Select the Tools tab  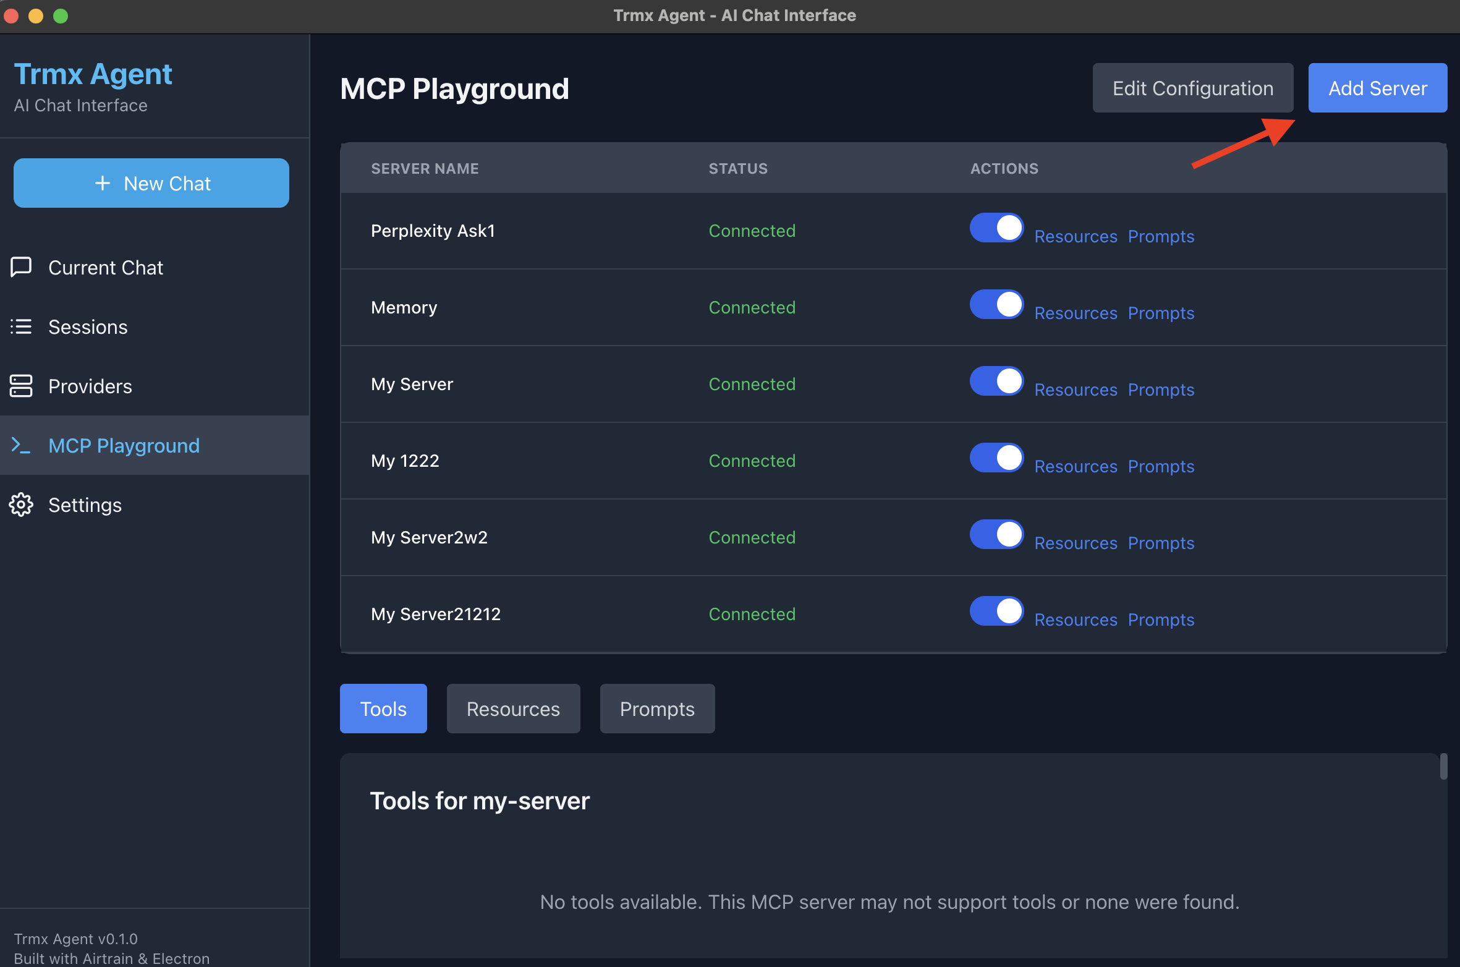pyautogui.click(x=383, y=708)
